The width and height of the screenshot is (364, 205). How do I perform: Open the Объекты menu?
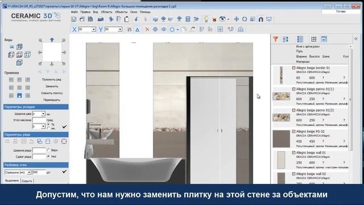click(121, 12)
